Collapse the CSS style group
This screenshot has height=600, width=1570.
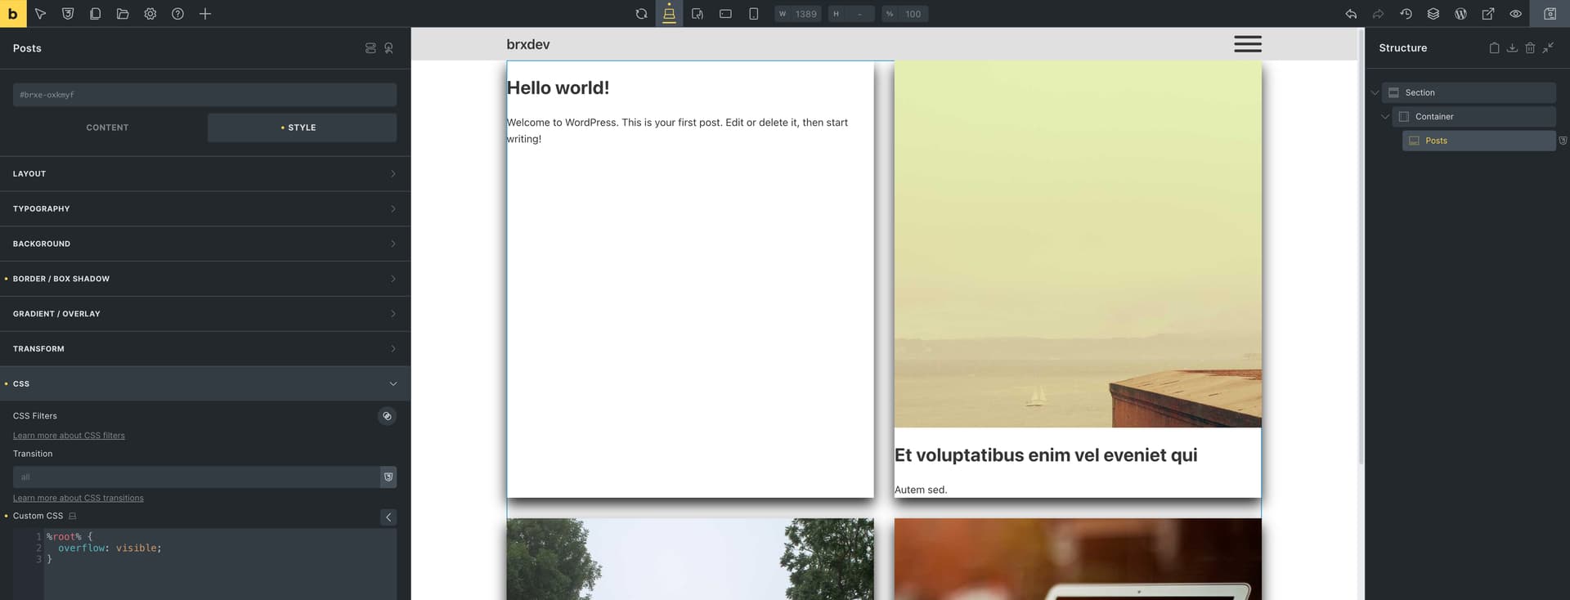[205, 384]
